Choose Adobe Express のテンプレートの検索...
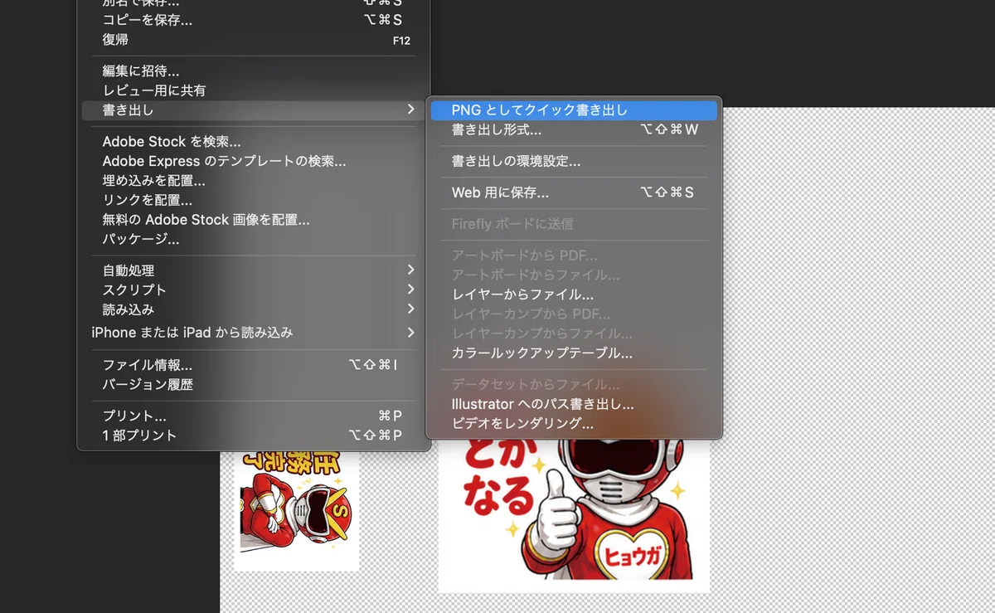The height and width of the screenshot is (613, 995). tap(254, 161)
